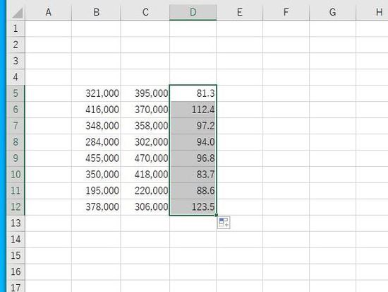The image size is (388, 292).
Task: Select row 1 header
Action: (16, 28)
